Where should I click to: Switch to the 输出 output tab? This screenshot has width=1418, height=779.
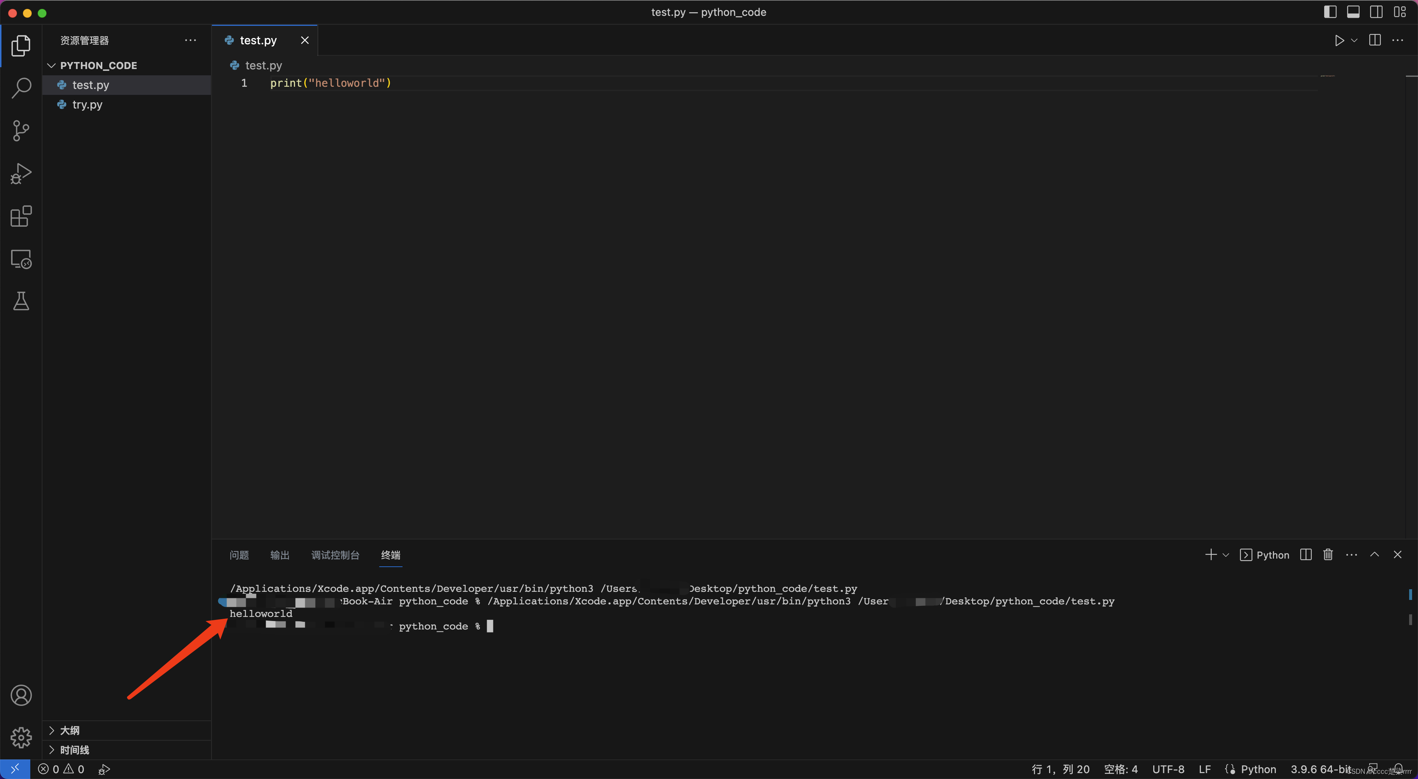[x=280, y=555]
